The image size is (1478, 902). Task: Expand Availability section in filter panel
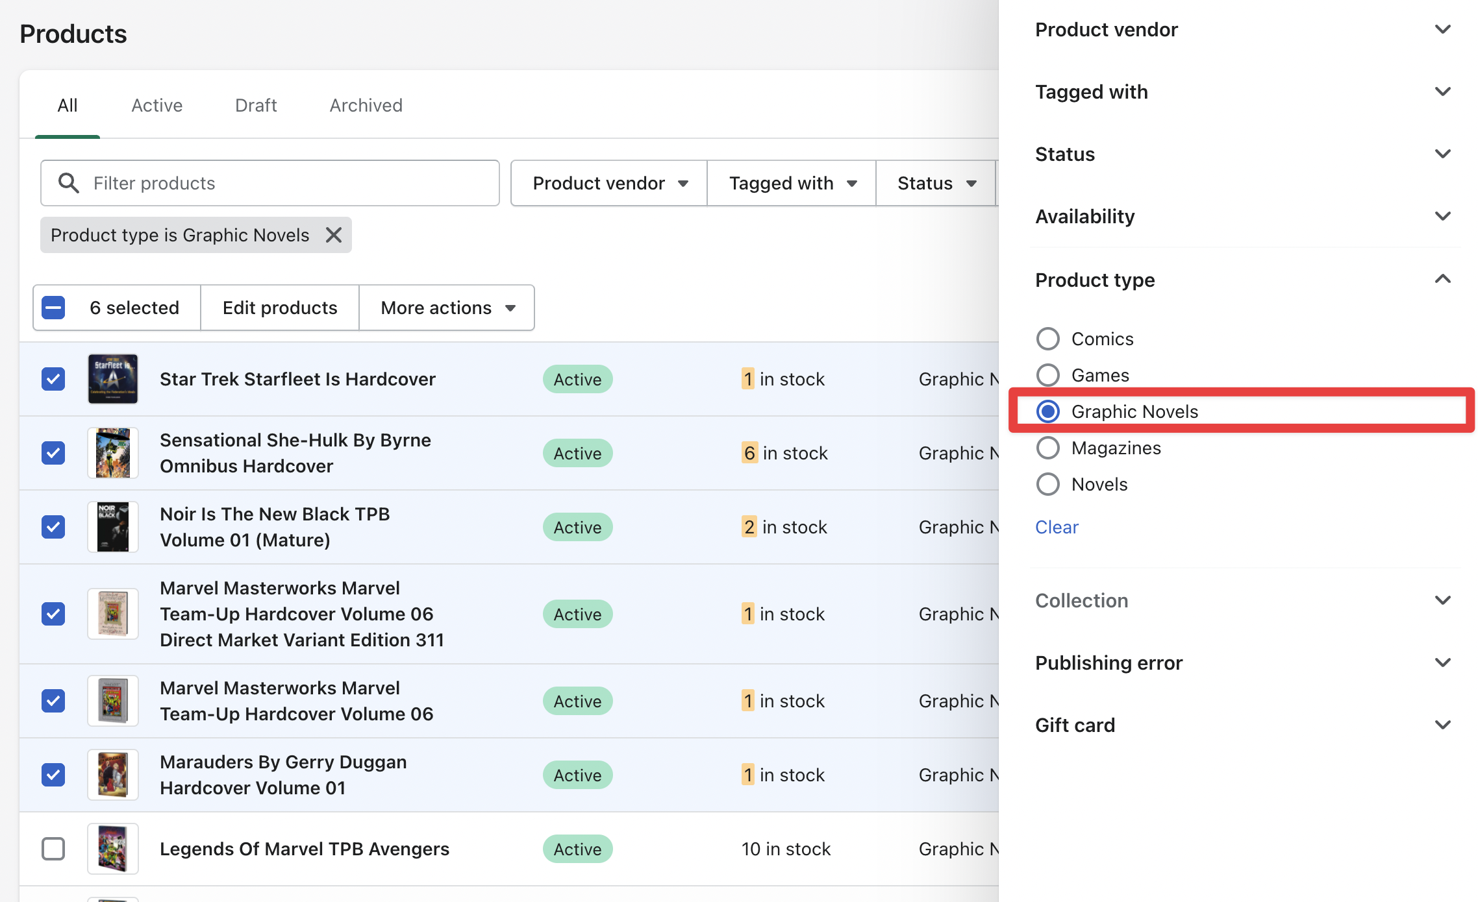click(x=1243, y=217)
